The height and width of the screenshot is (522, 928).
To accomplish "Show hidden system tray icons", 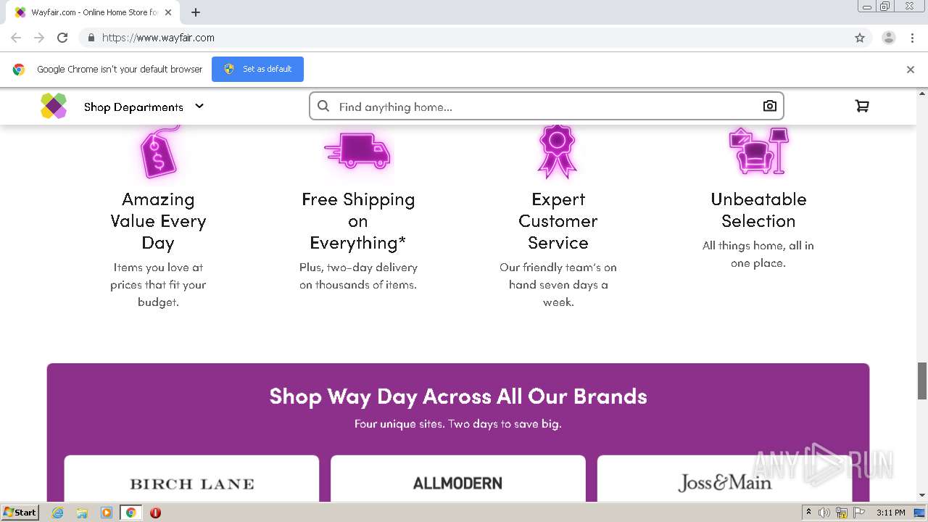I will (x=808, y=513).
